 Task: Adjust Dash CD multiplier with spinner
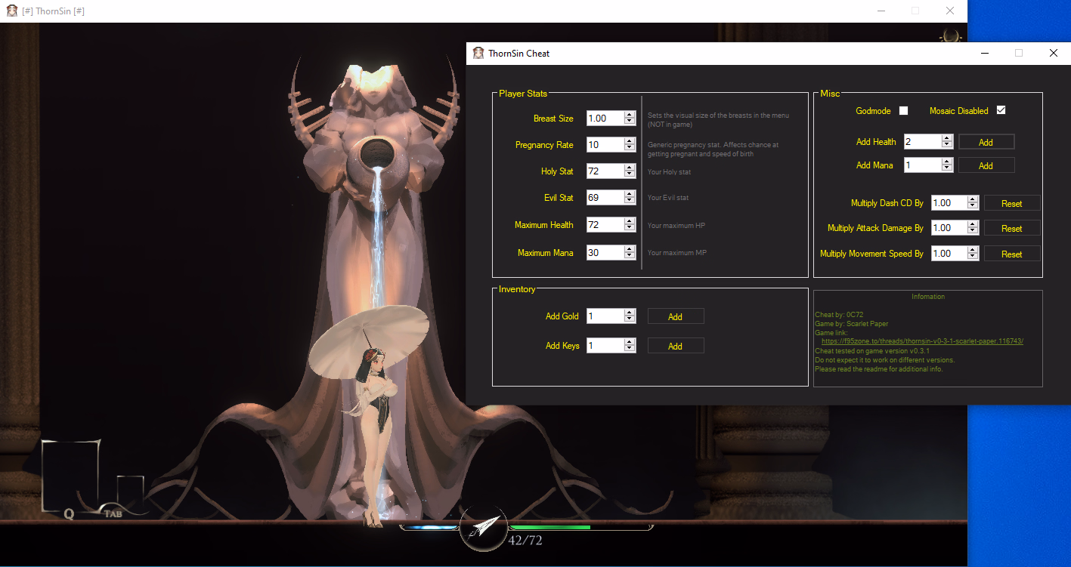coord(973,203)
